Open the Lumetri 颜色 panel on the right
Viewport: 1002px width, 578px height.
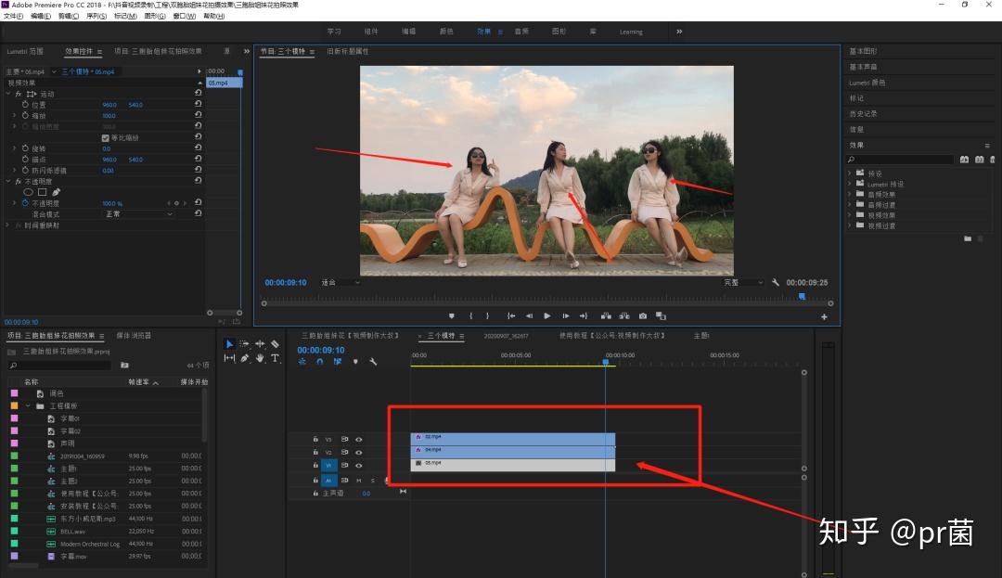click(x=867, y=83)
